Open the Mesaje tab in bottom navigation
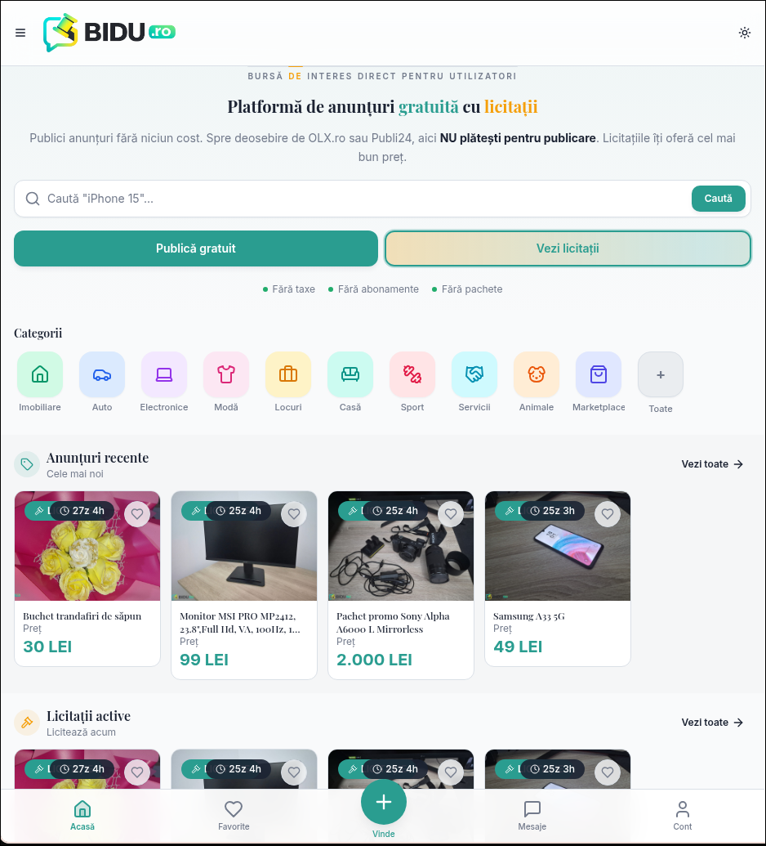This screenshot has width=766, height=846. point(532,815)
